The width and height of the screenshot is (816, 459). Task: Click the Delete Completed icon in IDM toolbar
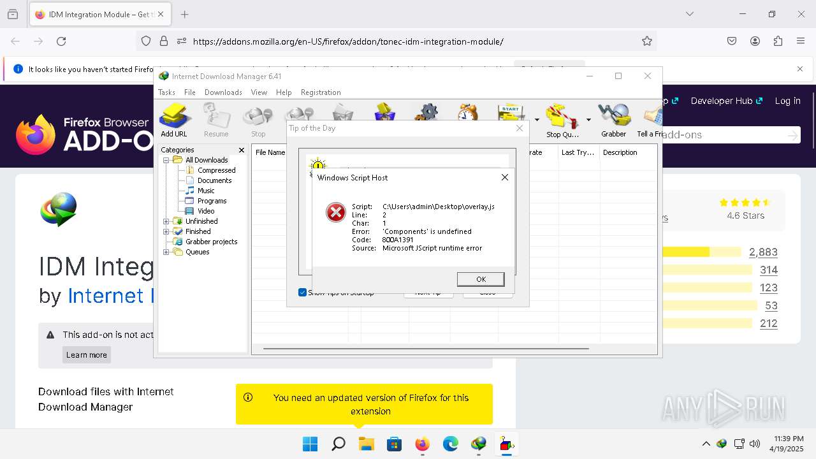tap(384, 112)
